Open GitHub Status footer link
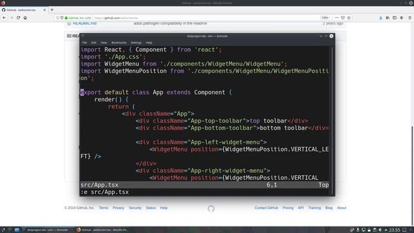414x233 pixels. 151,208
